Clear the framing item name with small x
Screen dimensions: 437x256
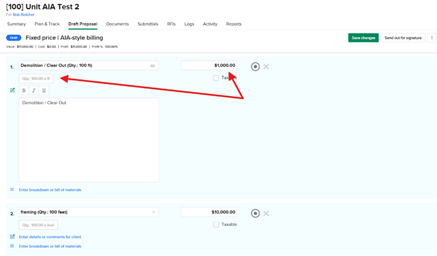153,212
